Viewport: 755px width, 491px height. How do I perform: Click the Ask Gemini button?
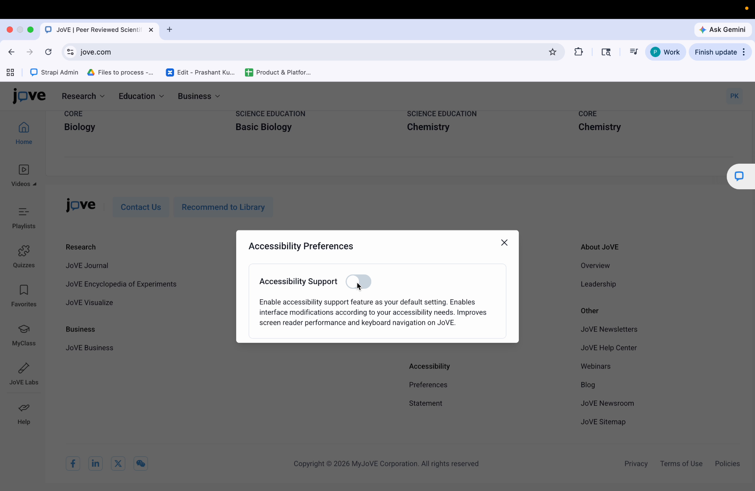click(x=723, y=30)
